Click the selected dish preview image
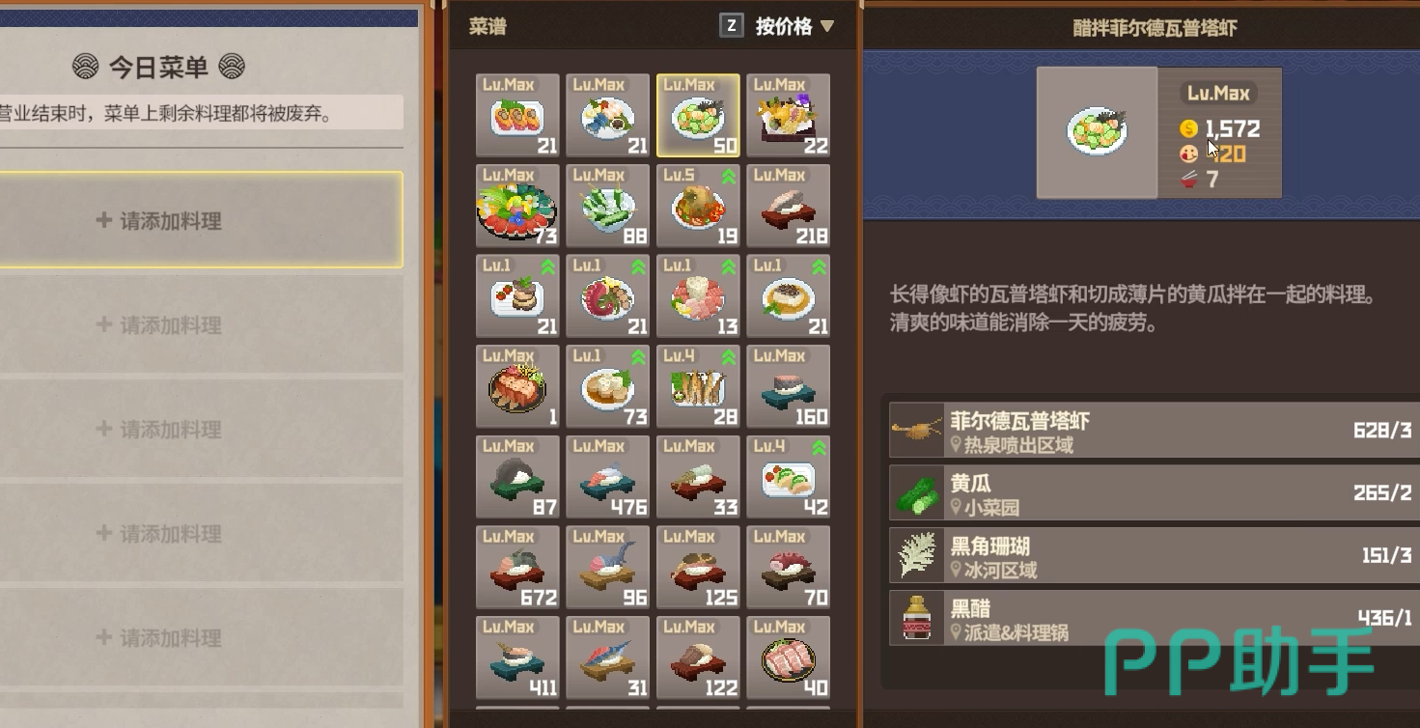The image size is (1420, 728). tap(1097, 132)
